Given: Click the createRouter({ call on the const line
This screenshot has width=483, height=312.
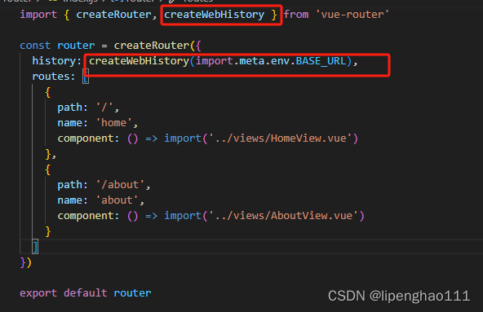Looking at the screenshot, I should point(157,46).
